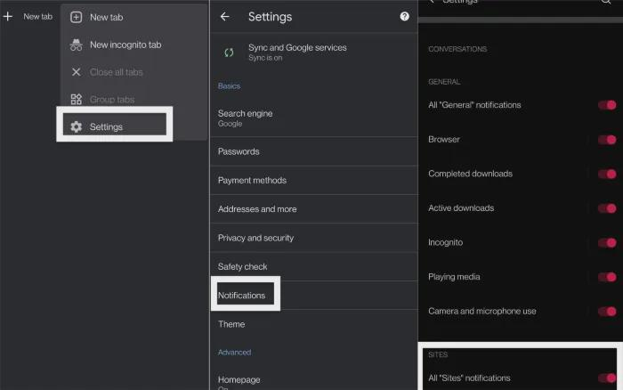Image resolution: width=623 pixels, height=390 pixels.
Task: Click the green sync icon
Action: [x=229, y=52]
